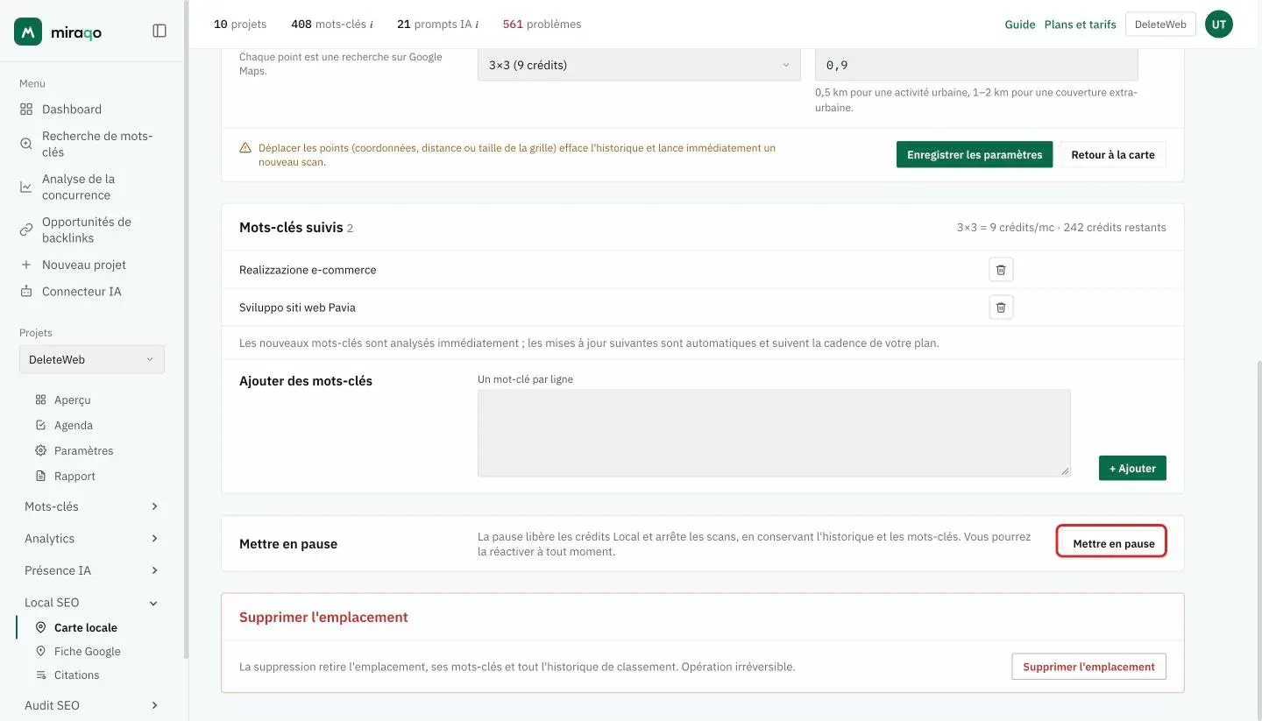
Task: Open the 3×3 (9 crédits) grid size dropdown
Action: (x=639, y=65)
